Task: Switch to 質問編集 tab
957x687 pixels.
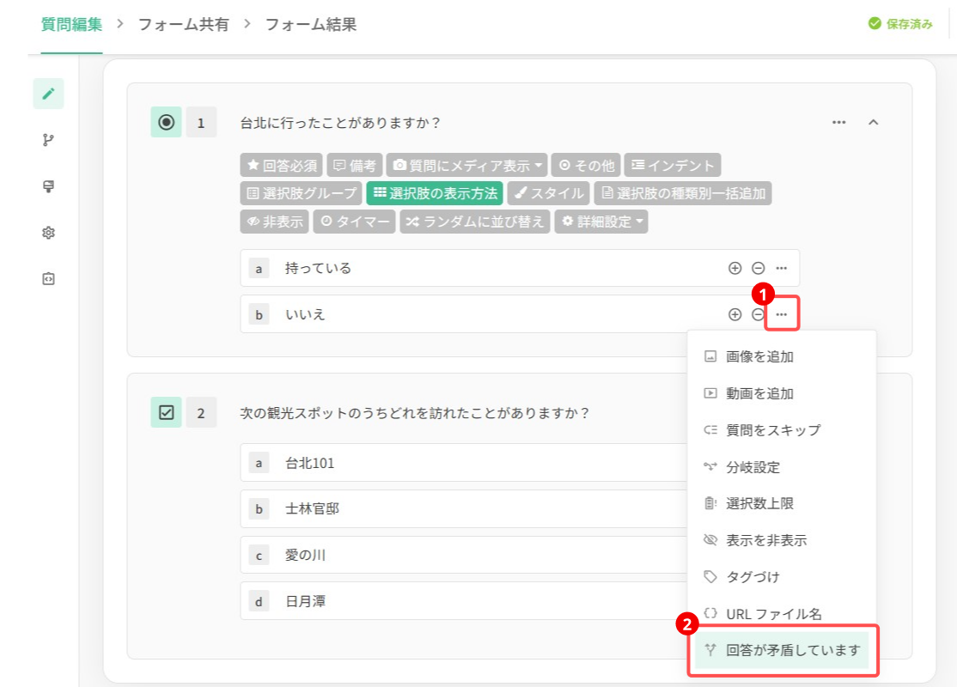Action: coord(71,24)
